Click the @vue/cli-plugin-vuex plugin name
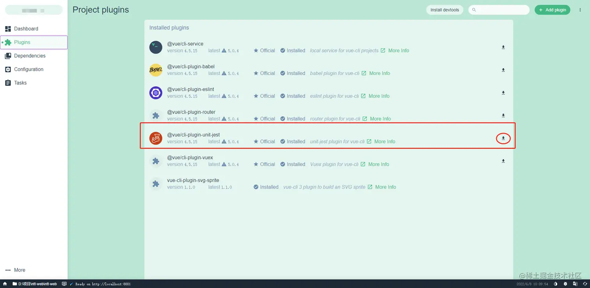 (x=190, y=158)
